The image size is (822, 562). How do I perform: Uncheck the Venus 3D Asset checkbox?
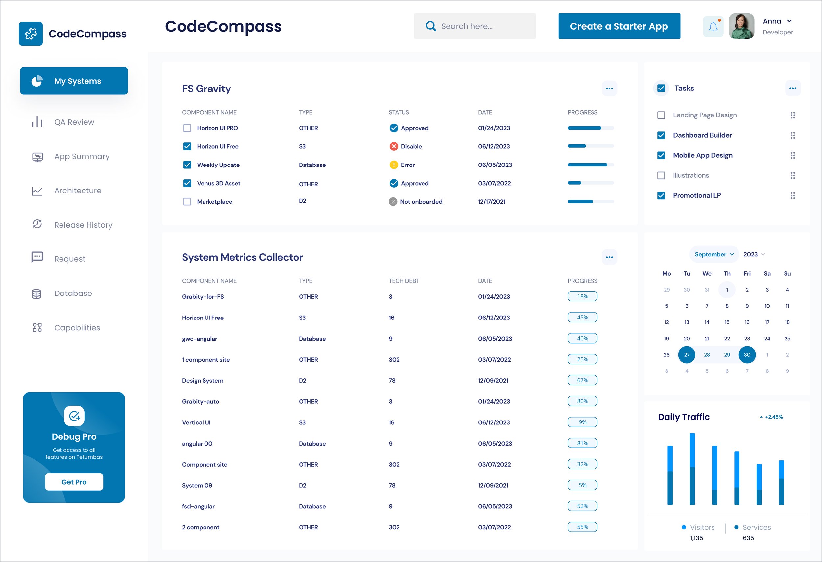click(187, 183)
